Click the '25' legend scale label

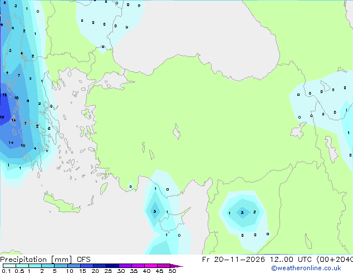108,271
